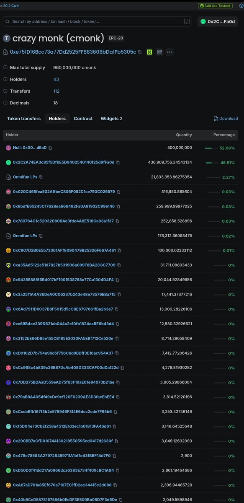Copy address 0x3a25f1A4A36DeA0C06237b243e48e73576EBa715

click(x=119, y=295)
